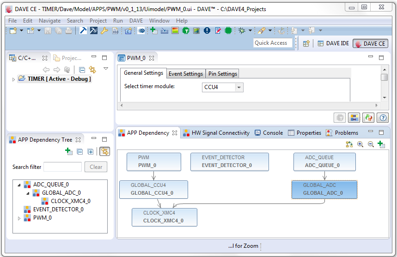
Task: Click the Search filter text field
Action: (x=62, y=167)
